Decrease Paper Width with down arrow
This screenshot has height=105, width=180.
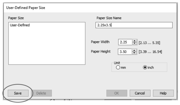(134, 43)
